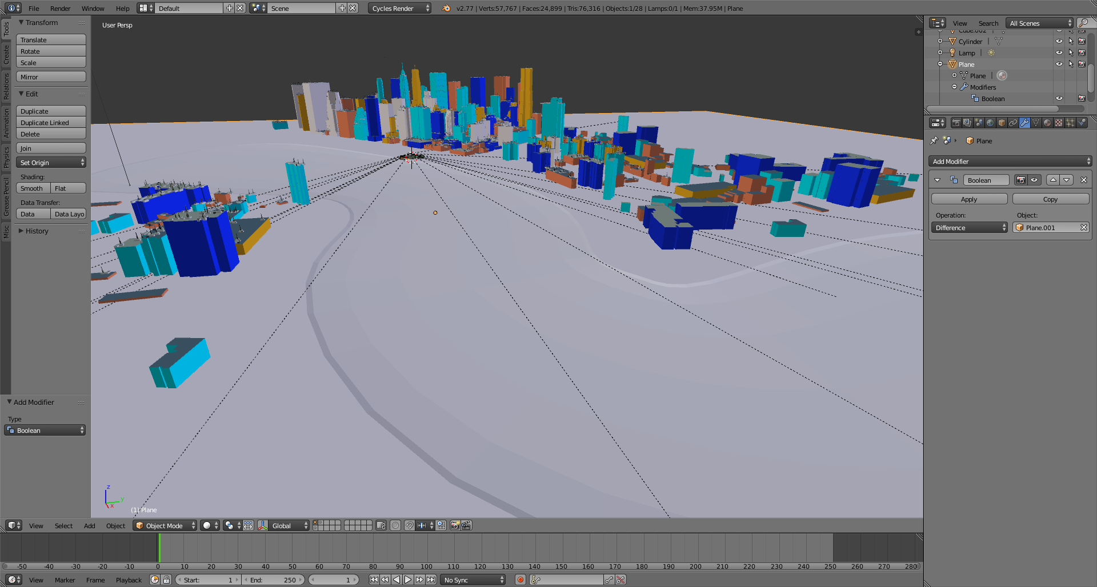Click the snap magnet icon in viewport header

coord(409,525)
